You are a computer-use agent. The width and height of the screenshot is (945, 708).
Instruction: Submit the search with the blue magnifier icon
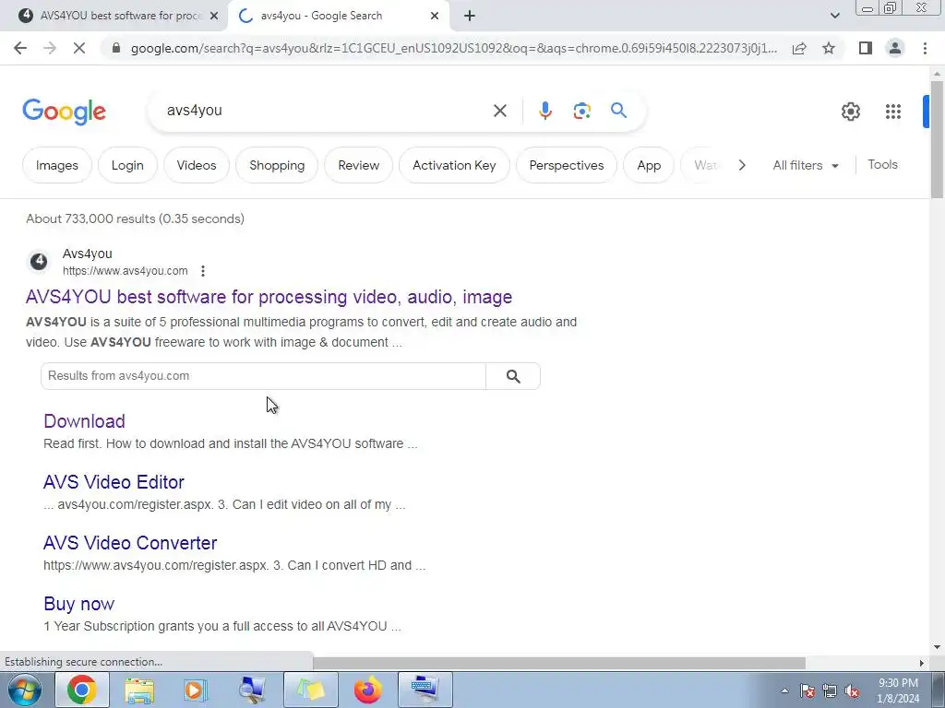coord(618,111)
